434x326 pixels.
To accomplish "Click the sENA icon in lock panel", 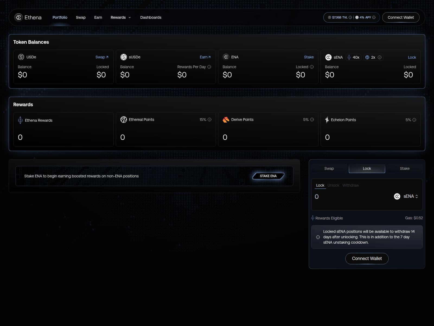I will point(397,196).
